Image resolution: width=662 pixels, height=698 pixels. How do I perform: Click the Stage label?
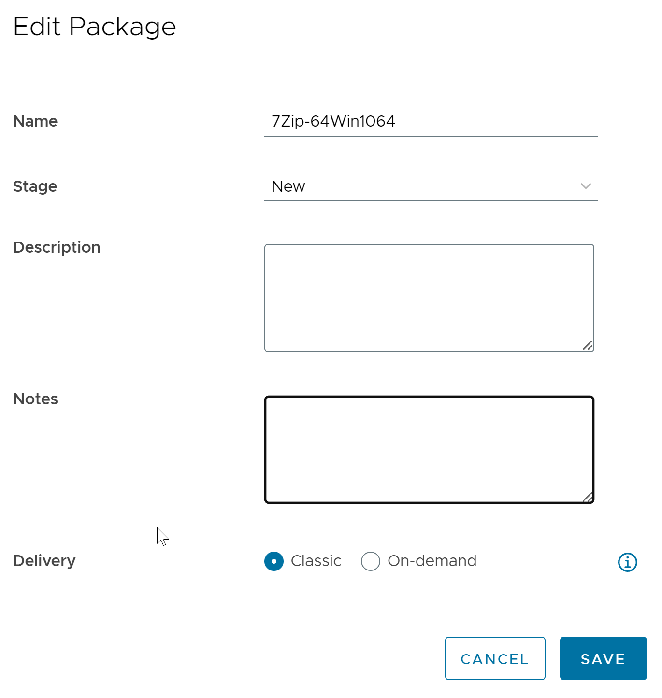coord(35,186)
